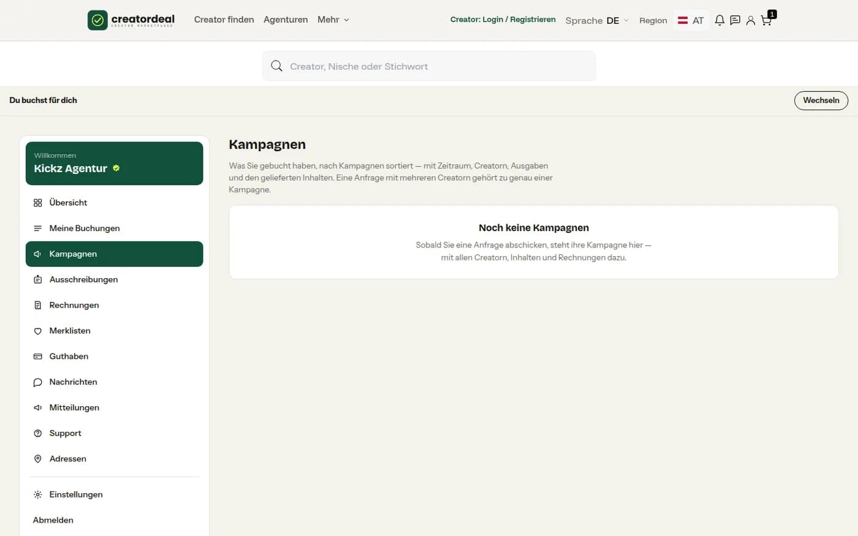
Task: Click the Austria flag icon
Action: [x=683, y=20]
